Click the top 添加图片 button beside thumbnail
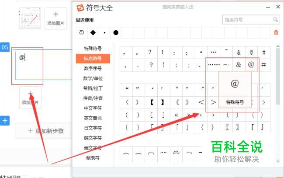The image size is (284, 178). (56, 18)
